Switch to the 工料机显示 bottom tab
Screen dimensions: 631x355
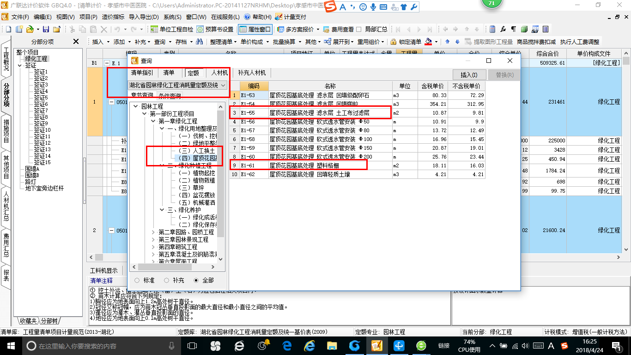pyautogui.click(x=104, y=271)
